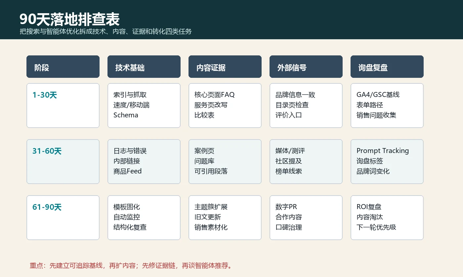Click the 旧文更新 line

pyautogui.click(x=208, y=217)
